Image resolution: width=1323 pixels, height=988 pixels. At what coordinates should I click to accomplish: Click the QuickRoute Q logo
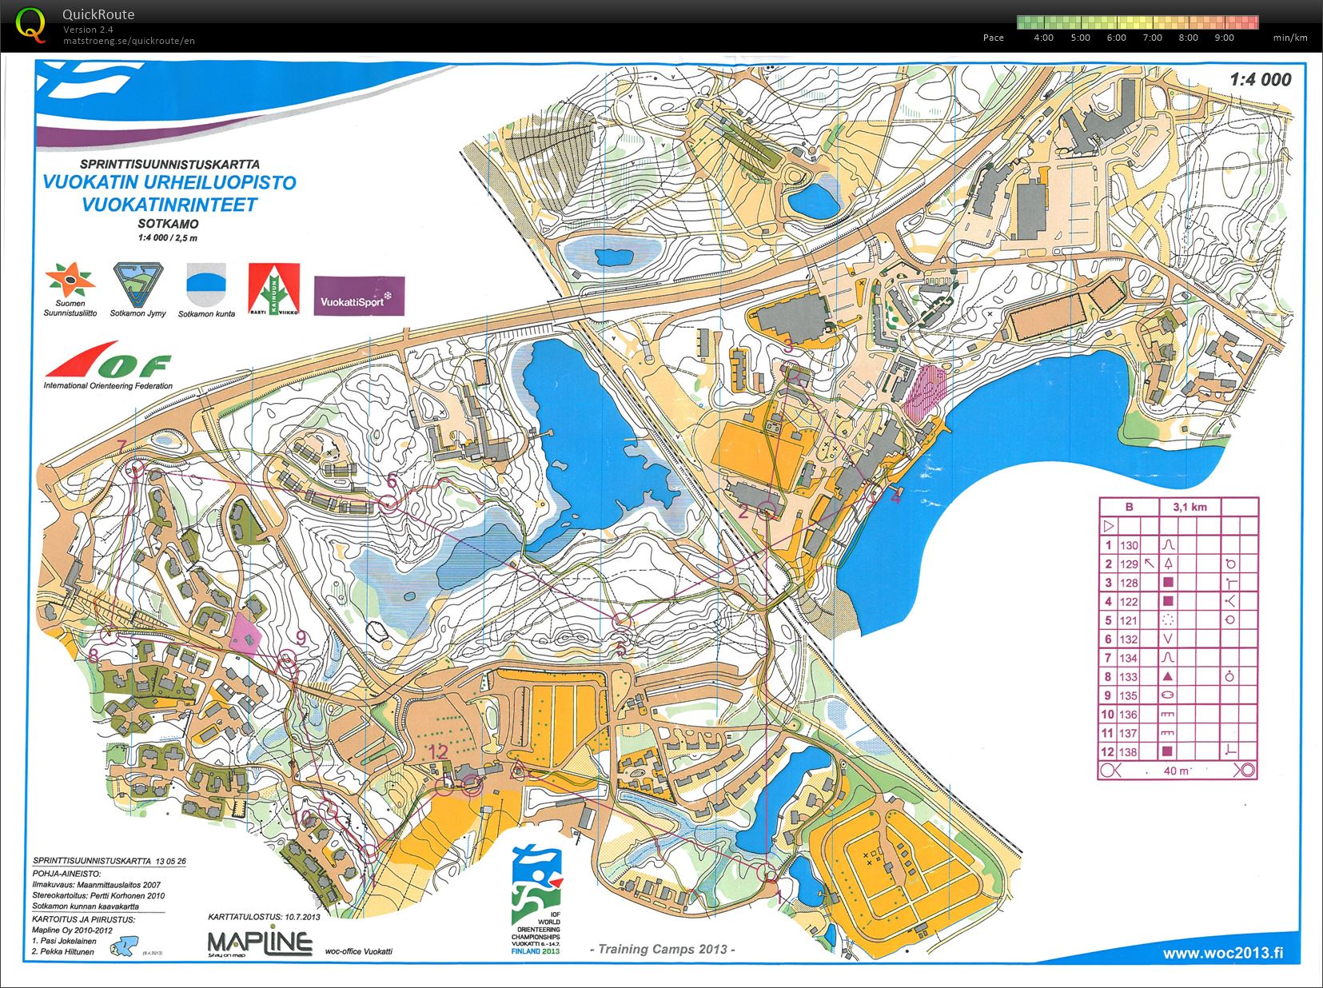(30, 24)
